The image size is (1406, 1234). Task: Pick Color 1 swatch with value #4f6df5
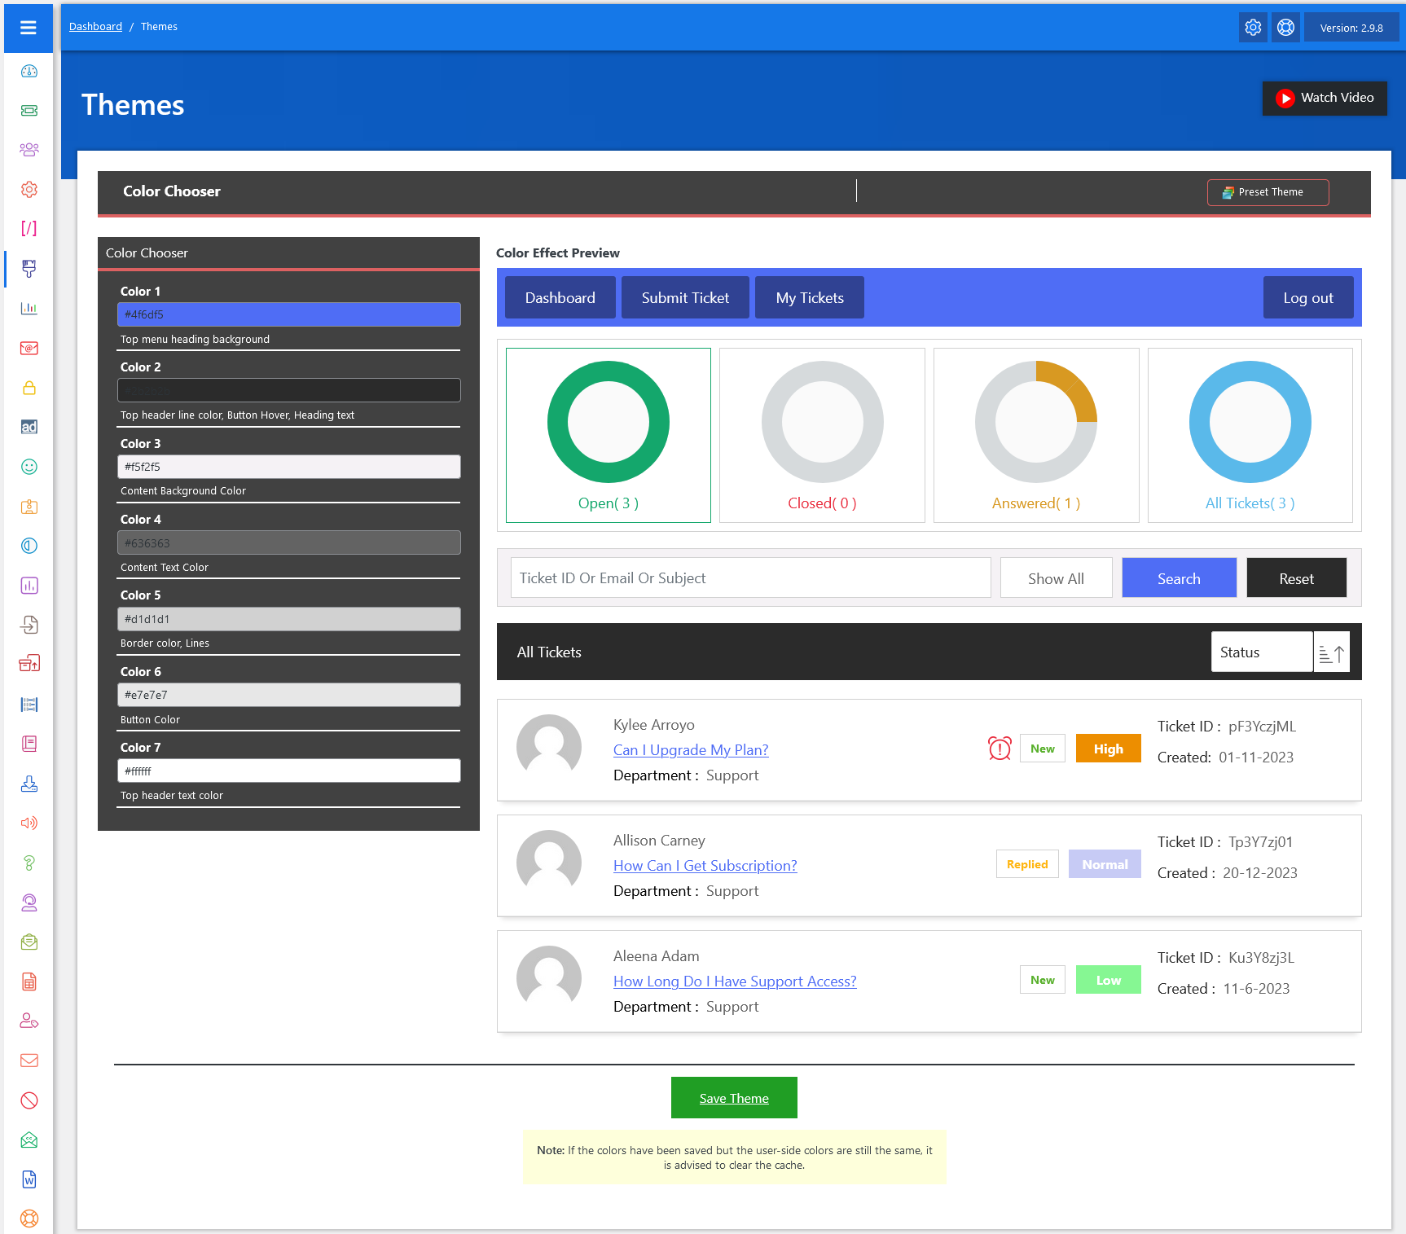coord(289,314)
